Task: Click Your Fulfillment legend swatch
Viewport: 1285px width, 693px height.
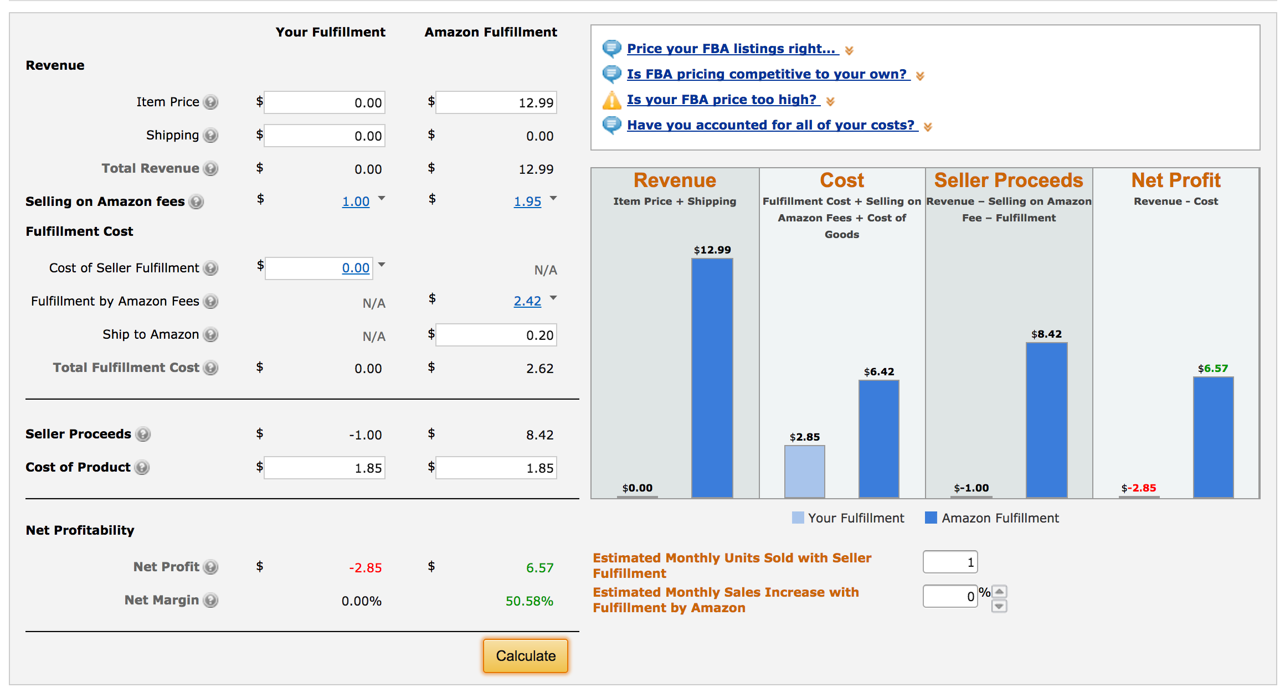Action: pyautogui.click(x=798, y=518)
